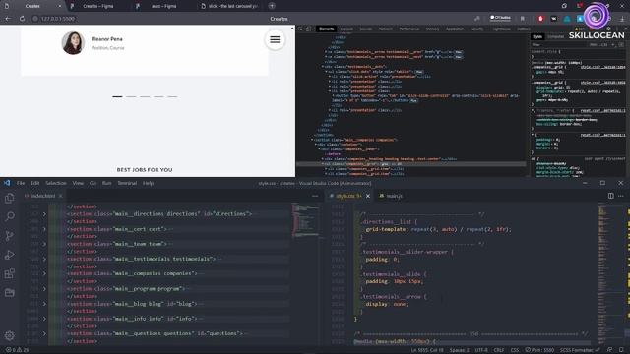Expand the main__cert section fold arrow
The image size is (630, 354).
coord(44,229)
